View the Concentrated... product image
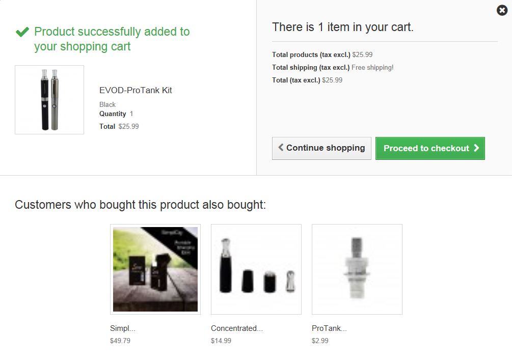 coord(256,269)
